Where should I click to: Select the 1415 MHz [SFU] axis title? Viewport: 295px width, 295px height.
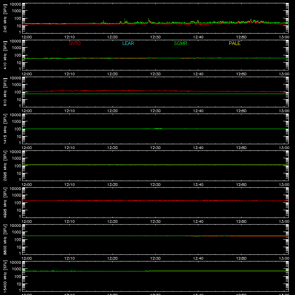click(x=5, y=129)
